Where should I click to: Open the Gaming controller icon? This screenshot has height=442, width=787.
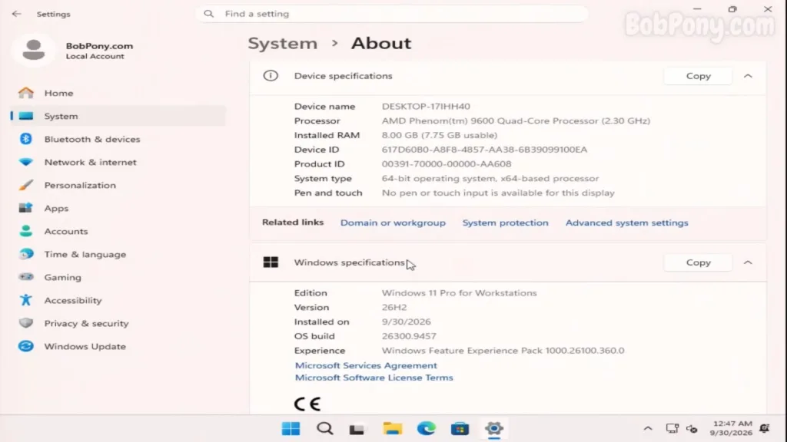26,277
